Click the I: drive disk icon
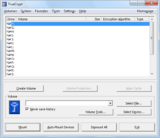 9,35
